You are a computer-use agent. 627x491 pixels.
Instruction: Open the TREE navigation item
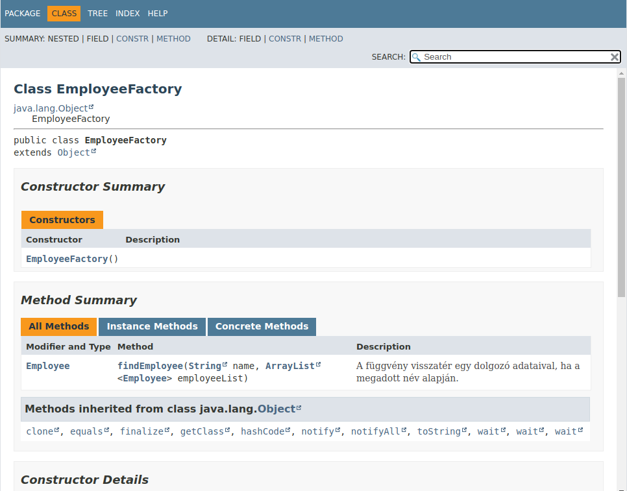(97, 14)
